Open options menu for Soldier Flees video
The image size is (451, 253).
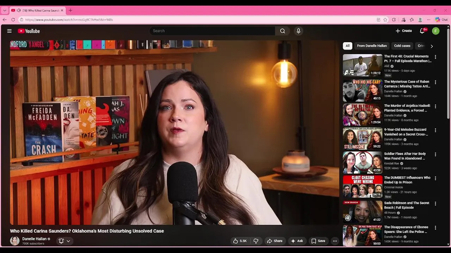[435, 154]
